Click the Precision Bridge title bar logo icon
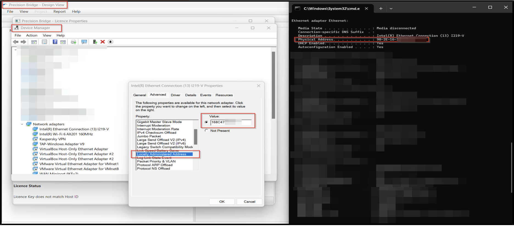This screenshot has width=514, height=227. point(5,5)
